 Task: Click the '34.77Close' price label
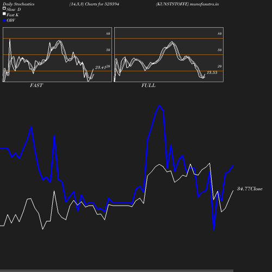pyautogui.click(x=250, y=189)
